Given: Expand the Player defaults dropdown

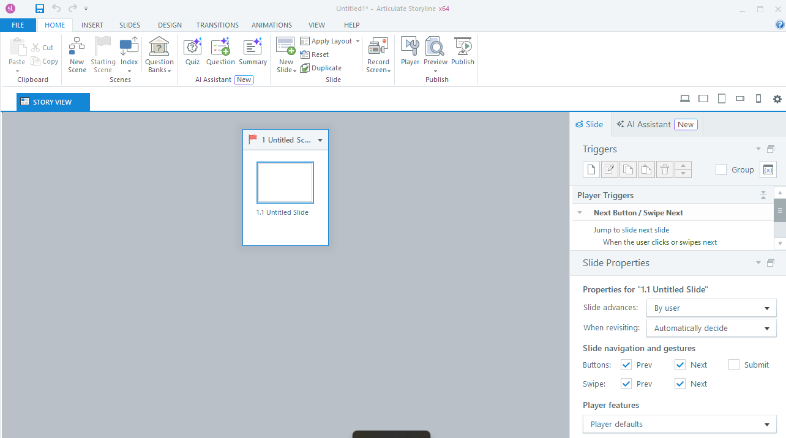Looking at the screenshot, I should pos(679,425).
